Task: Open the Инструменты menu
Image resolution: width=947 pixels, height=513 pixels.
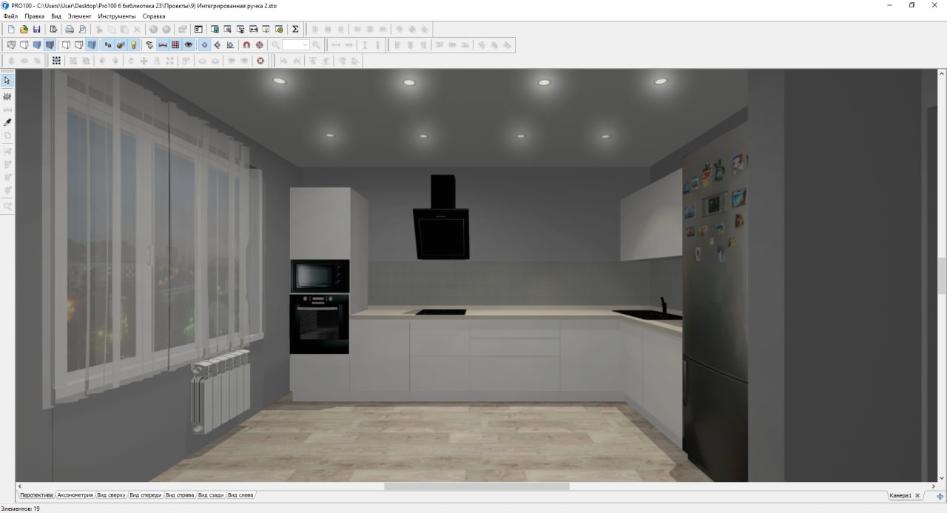Action: (117, 16)
